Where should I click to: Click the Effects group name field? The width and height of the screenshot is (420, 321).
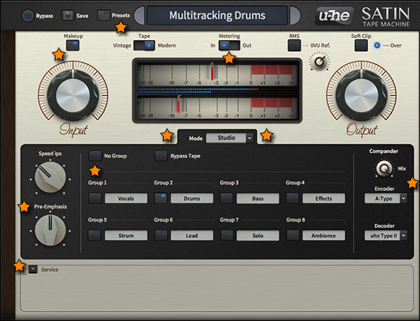323,198
